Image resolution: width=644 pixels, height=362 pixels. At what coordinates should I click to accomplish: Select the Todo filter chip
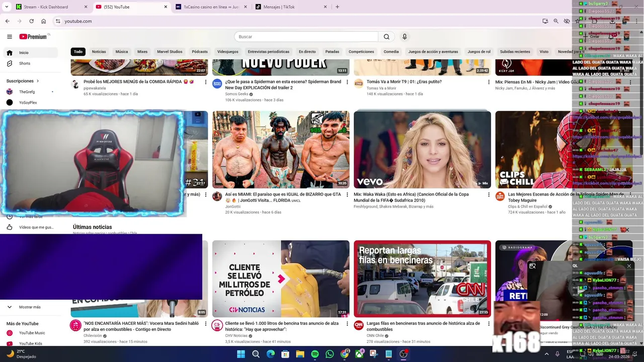coord(78,52)
